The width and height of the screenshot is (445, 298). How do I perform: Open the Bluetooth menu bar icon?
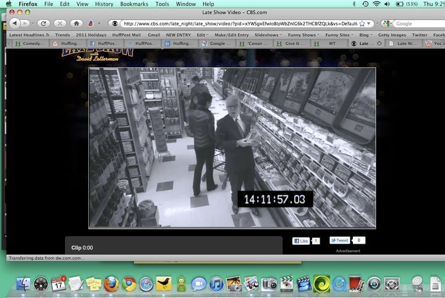tap(354, 4)
